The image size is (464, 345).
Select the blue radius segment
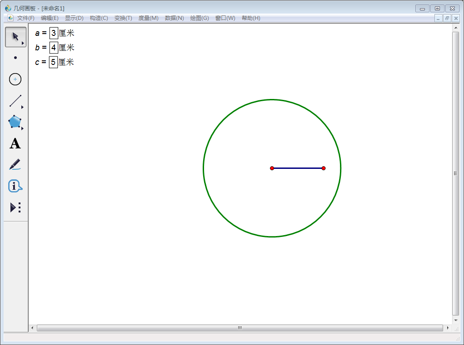[x=298, y=168]
